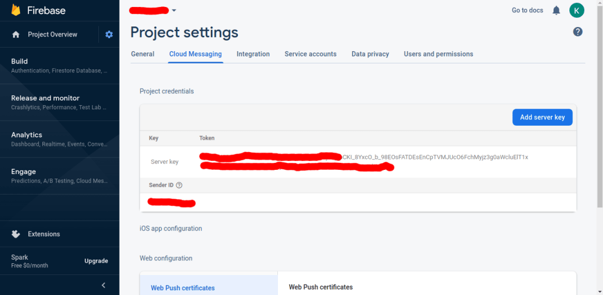Click Add server key button
This screenshot has width=603, height=295.
coord(542,118)
